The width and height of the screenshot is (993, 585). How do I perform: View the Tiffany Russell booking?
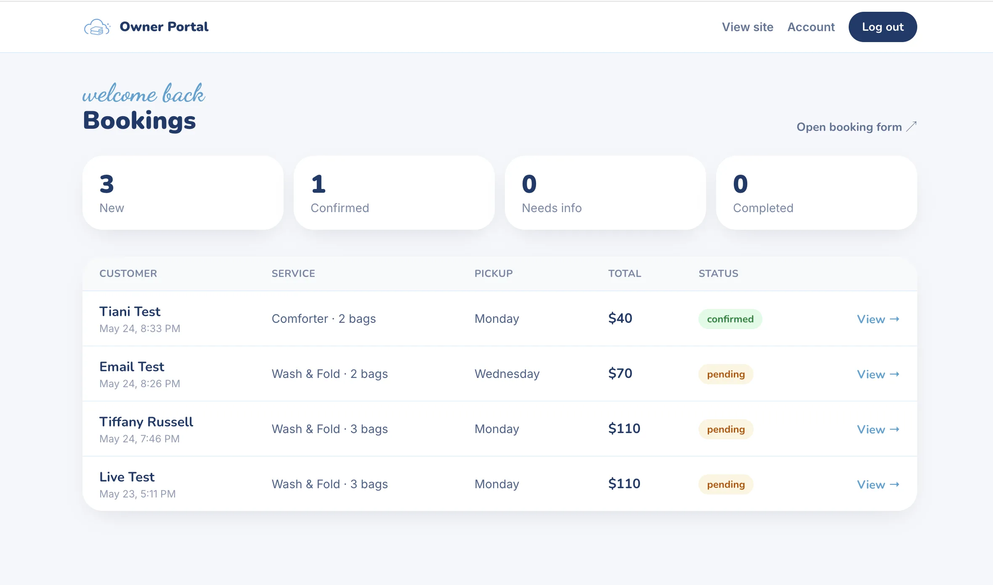(878, 429)
